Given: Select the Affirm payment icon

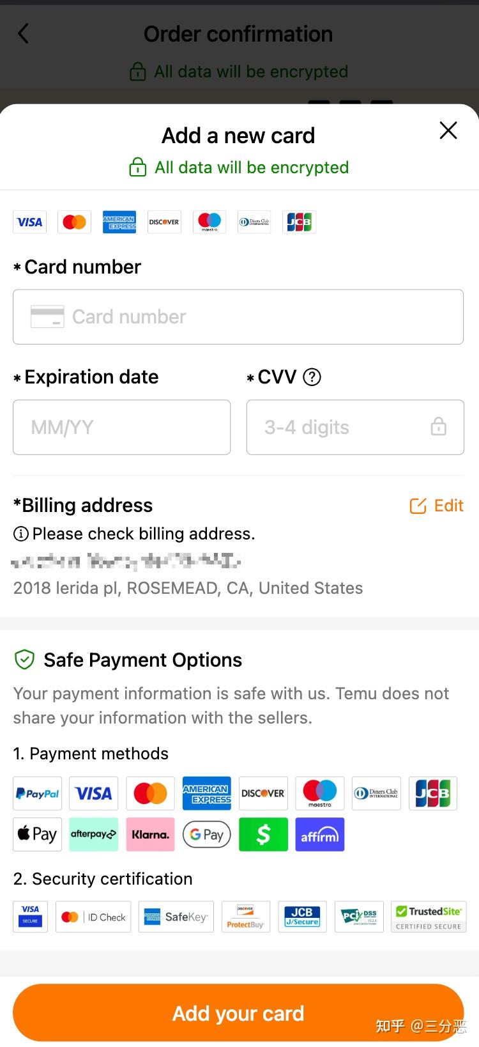Looking at the screenshot, I should [x=320, y=834].
